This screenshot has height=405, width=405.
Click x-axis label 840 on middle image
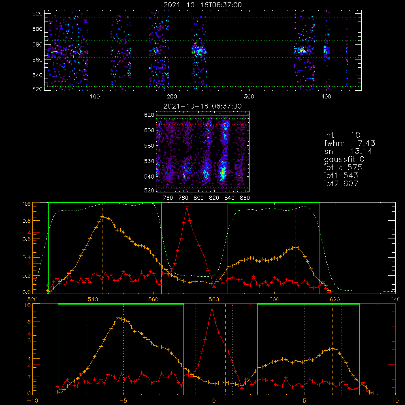click(229, 198)
